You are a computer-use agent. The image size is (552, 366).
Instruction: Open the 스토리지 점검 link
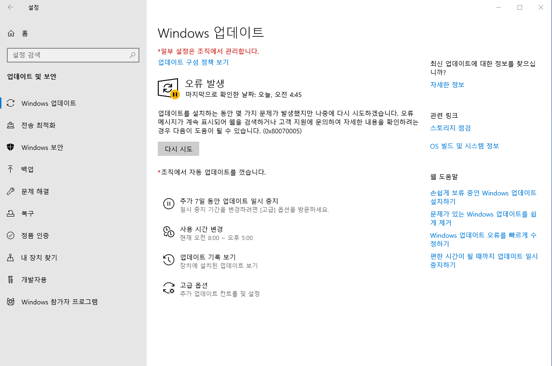(x=450, y=128)
